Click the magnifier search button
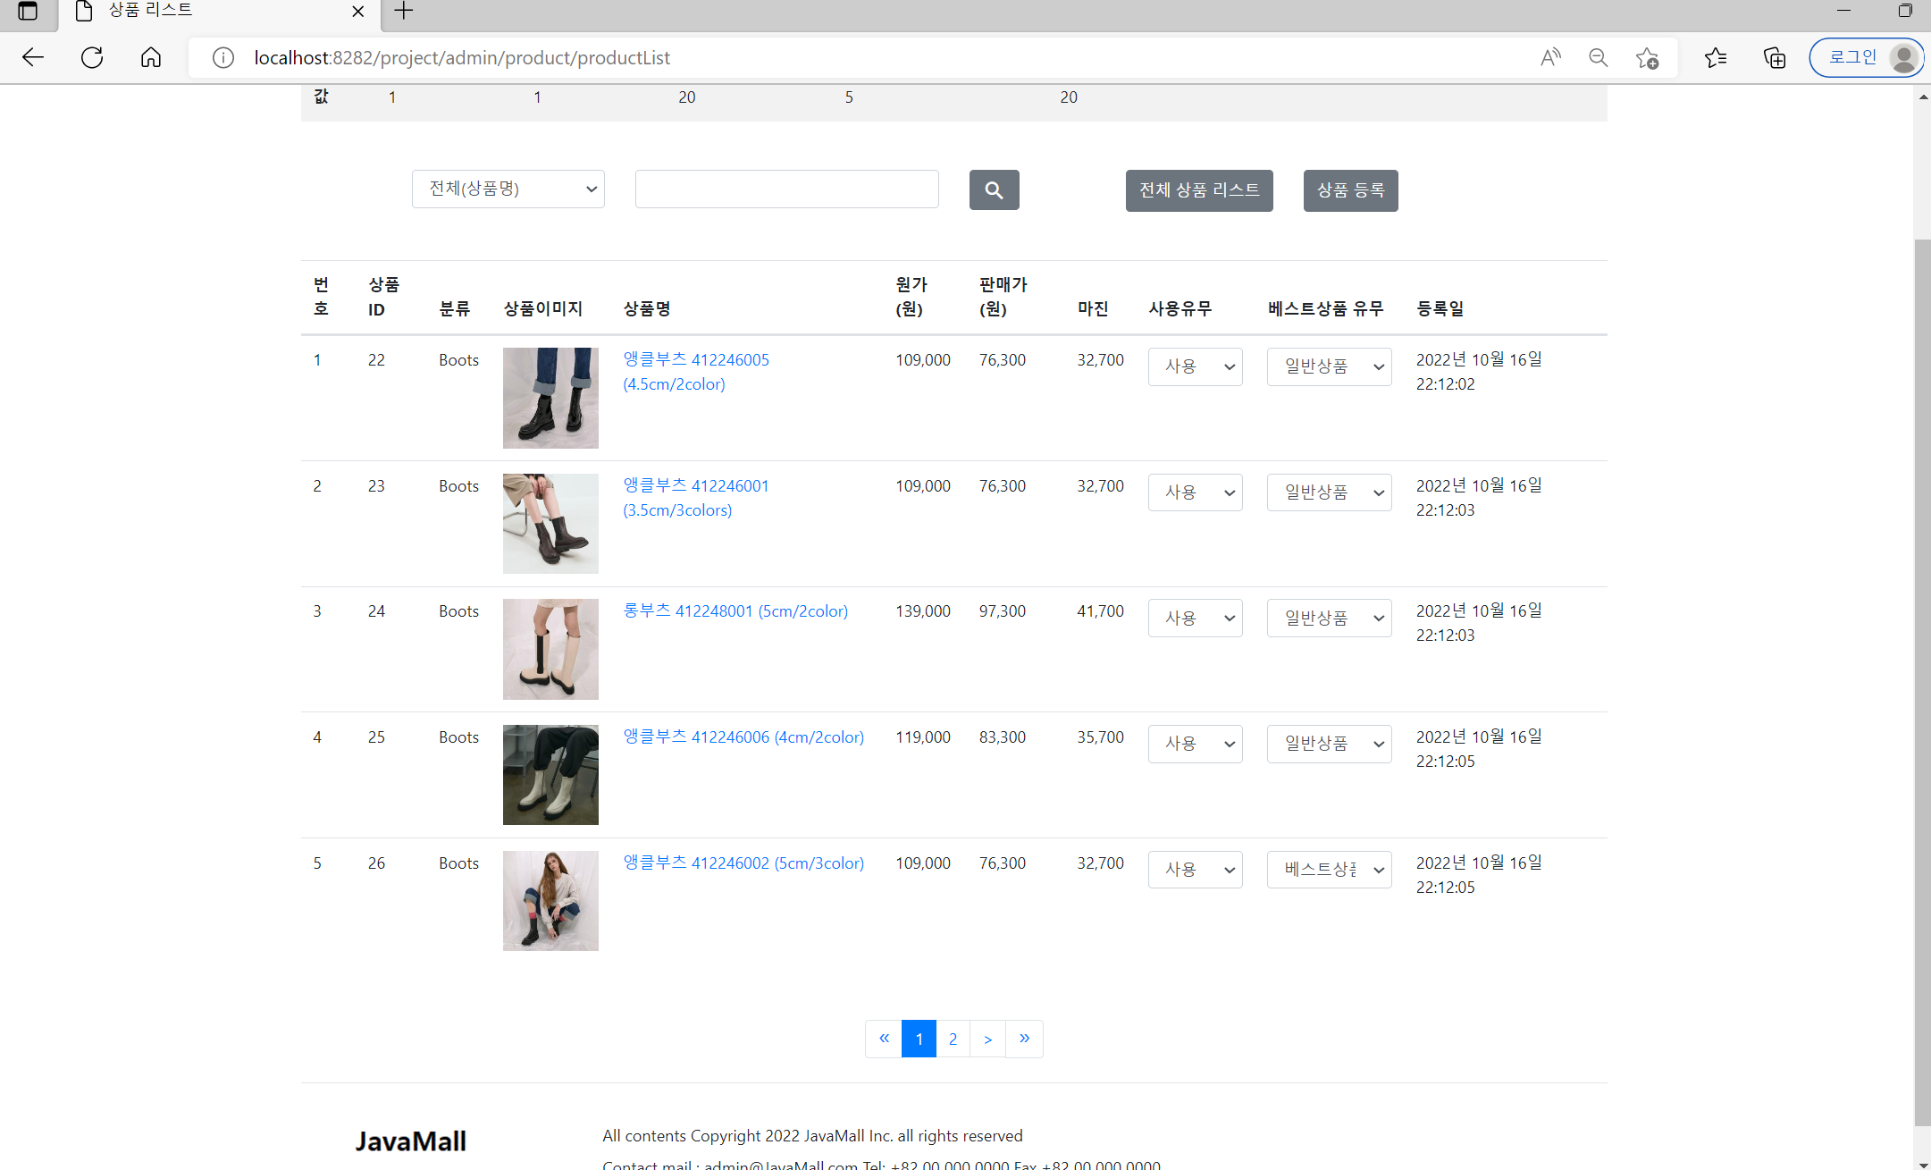This screenshot has height=1170, width=1931. coord(994,189)
